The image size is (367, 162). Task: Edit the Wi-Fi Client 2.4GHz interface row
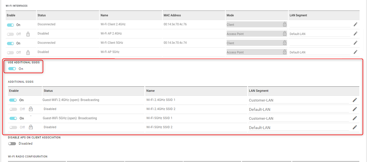tap(355, 24)
